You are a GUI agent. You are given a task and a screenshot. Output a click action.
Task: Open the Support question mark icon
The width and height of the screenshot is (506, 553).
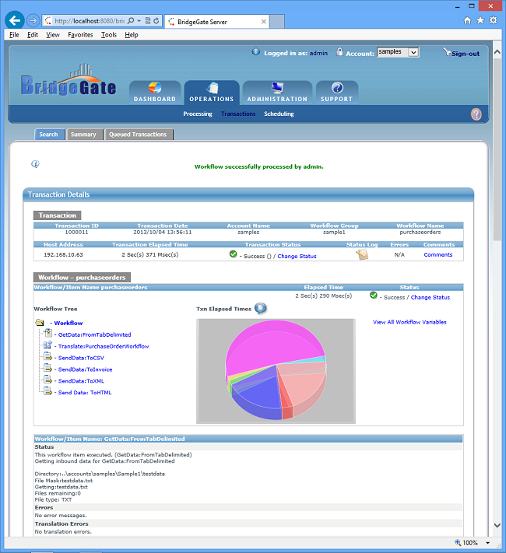pyautogui.click(x=337, y=88)
